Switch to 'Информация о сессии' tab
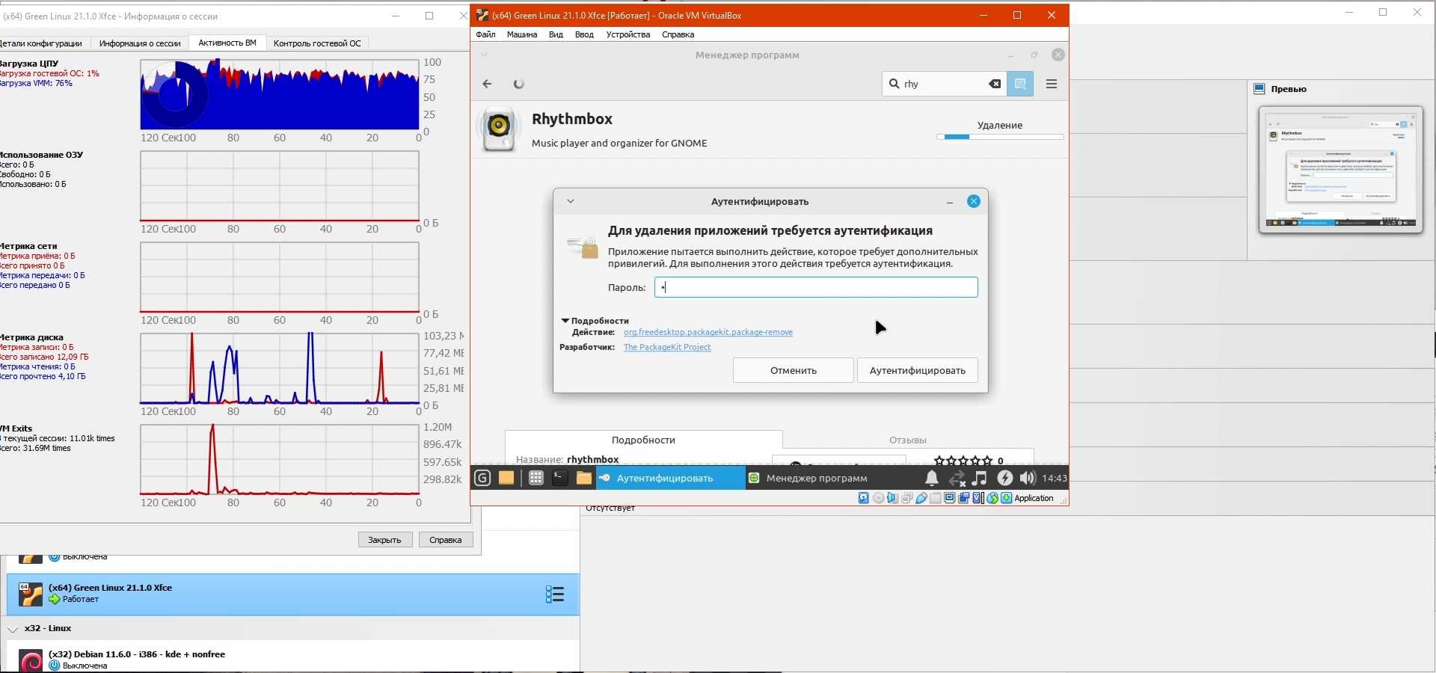Viewport: 1436px width, 673px height. (x=140, y=43)
